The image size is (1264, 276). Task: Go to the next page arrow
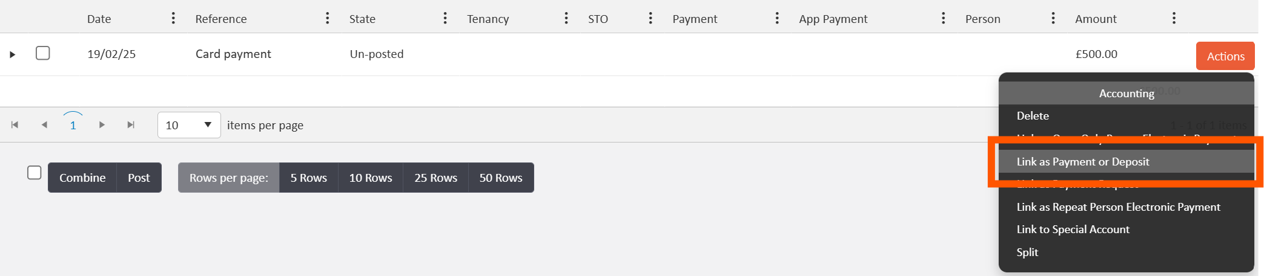point(102,125)
